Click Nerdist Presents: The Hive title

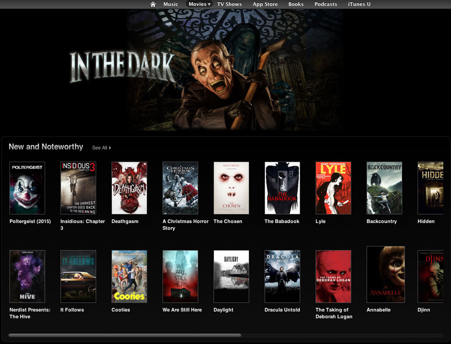click(x=30, y=313)
